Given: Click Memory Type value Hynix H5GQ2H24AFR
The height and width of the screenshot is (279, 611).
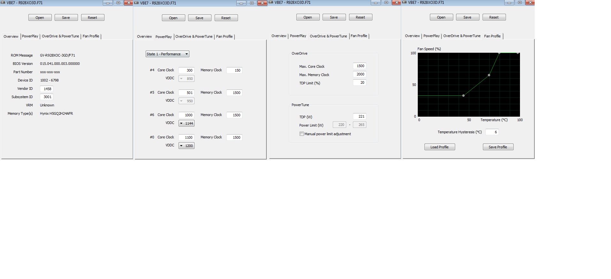Looking at the screenshot, I should [x=57, y=113].
